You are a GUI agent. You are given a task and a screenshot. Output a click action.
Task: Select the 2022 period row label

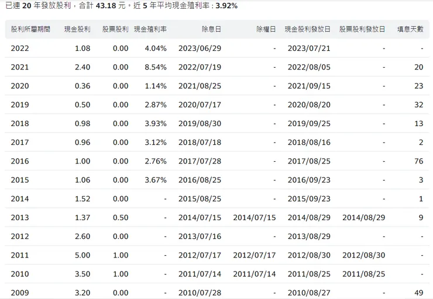[x=20, y=48]
